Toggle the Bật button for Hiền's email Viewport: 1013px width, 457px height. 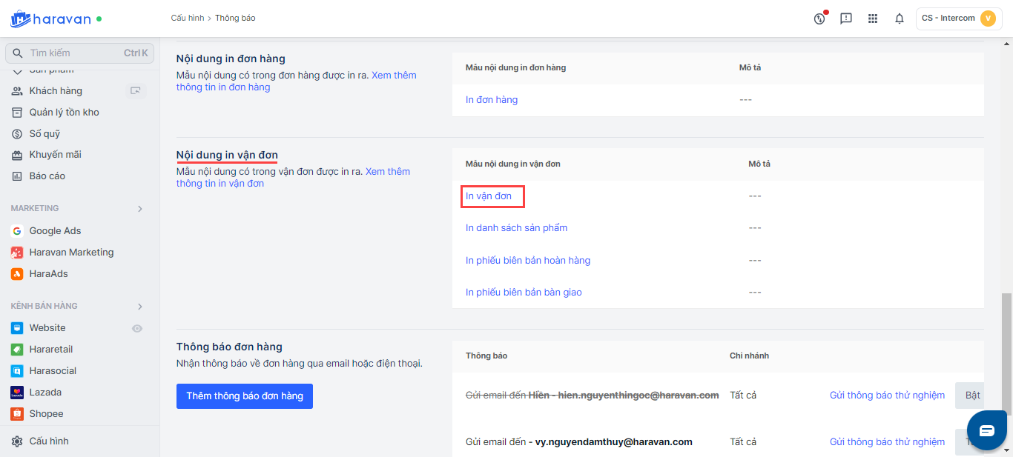[x=971, y=396]
